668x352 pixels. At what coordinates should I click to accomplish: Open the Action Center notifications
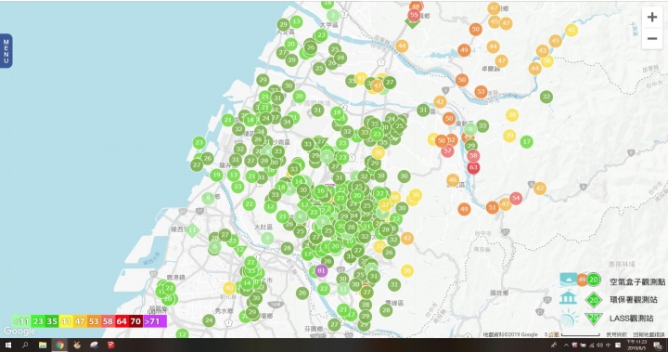click(x=658, y=345)
